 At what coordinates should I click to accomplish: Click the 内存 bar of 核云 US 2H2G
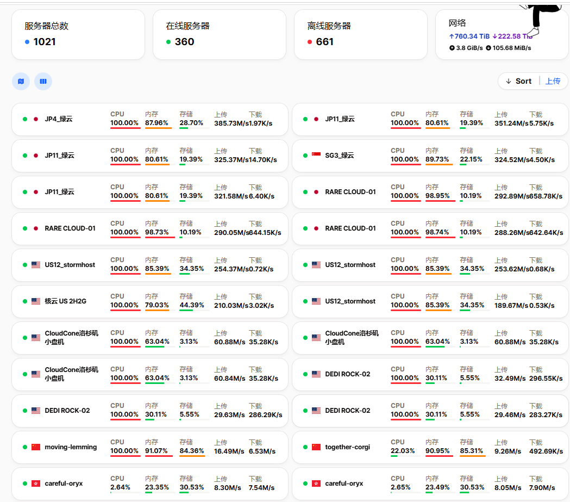pos(160,311)
